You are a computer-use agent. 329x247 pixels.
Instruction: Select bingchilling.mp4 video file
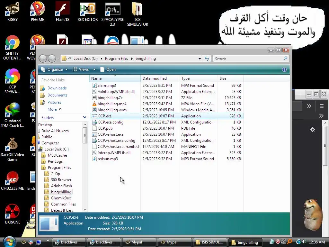[x=112, y=104]
